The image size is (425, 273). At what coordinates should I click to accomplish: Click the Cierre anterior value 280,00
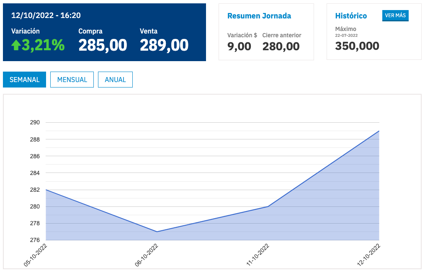point(281,46)
